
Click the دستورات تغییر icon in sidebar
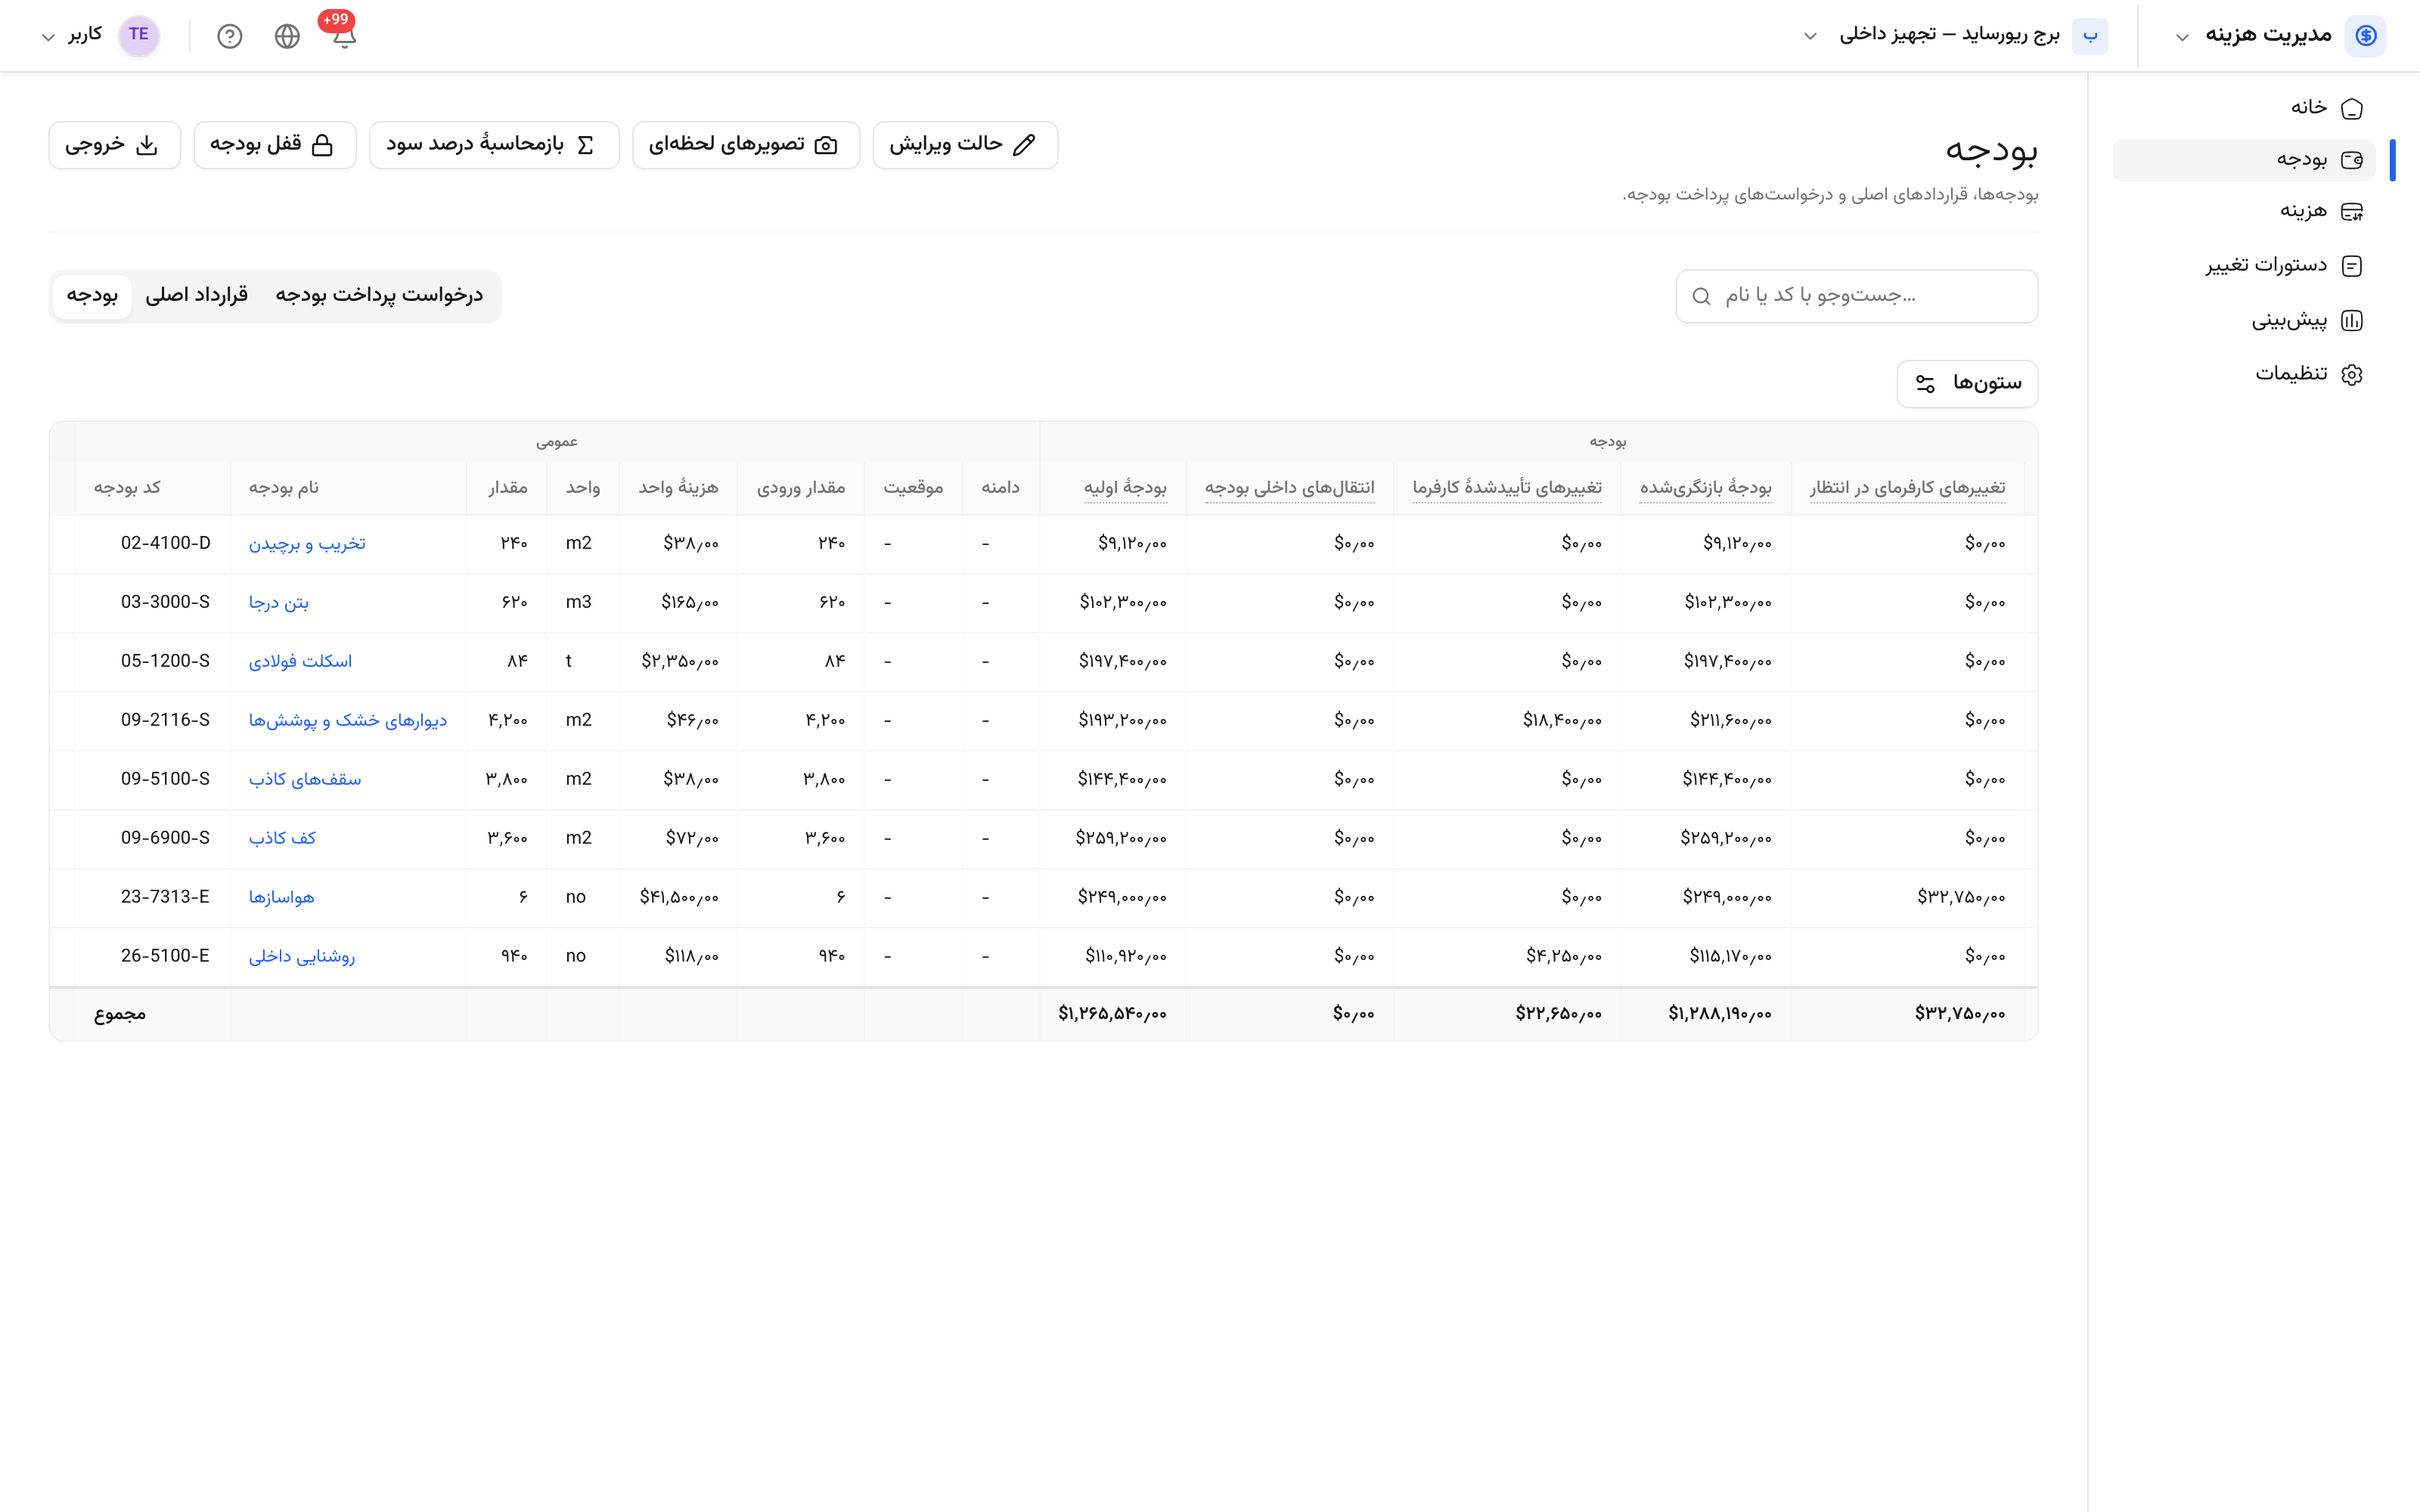(x=2352, y=265)
